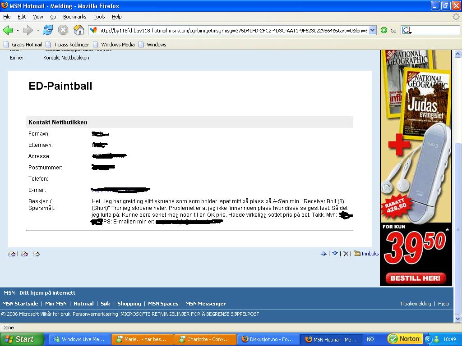Screen dimensions: 462x346
Task: Click the Reply All envelope icon
Action: [24, 254]
